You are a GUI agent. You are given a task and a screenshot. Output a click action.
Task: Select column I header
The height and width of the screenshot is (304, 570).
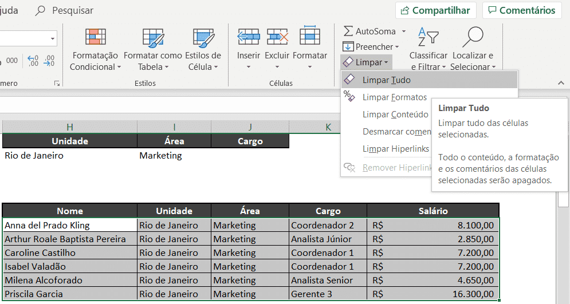(x=174, y=127)
